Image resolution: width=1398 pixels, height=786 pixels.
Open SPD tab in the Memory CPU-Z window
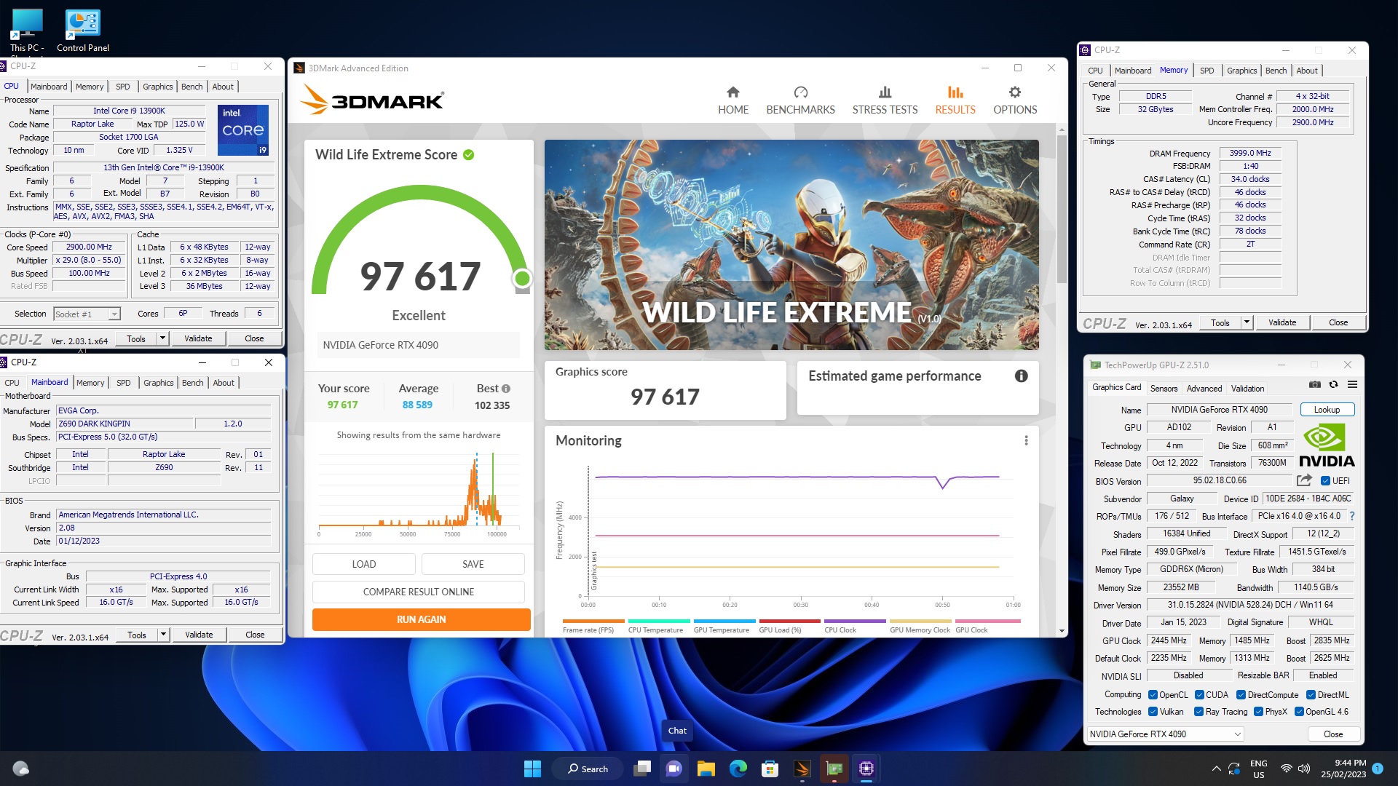click(x=1207, y=71)
